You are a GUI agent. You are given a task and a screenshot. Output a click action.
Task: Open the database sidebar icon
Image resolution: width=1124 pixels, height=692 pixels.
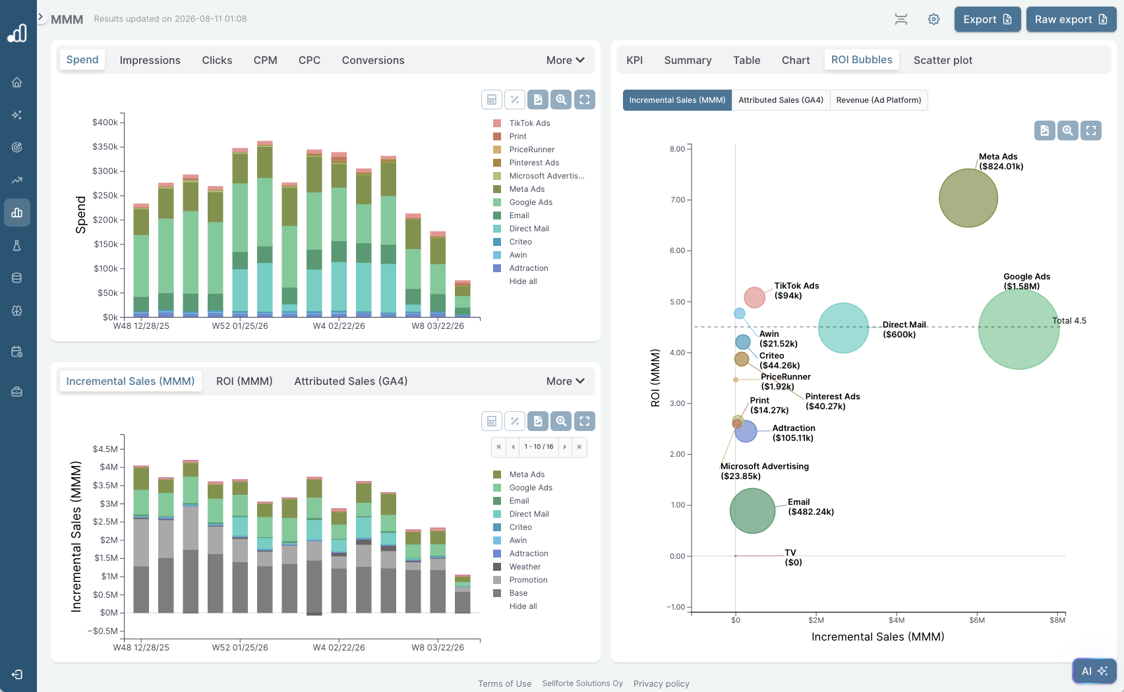pyautogui.click(x=17, y=277)
